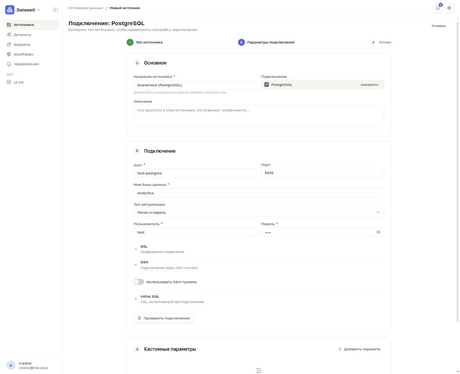Click Параметры подключения step label
The width and height of the screenshot is (460, 374).
click(271, 42)
